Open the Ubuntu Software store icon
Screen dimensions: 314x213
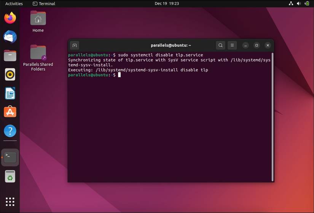(10, 112)
